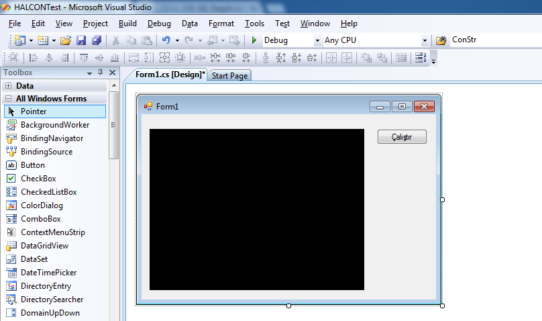Open the New Project dropdown arrow
The width and height of the screenshot is (542, 321).
pyautogui.click(x=31, y=40)
